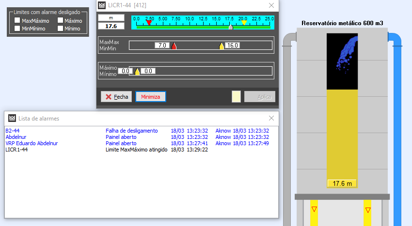Click the 18/03 13:29:22 timestamp
The width and height of the screenshot is (412, 226).
tap(189, 150)
